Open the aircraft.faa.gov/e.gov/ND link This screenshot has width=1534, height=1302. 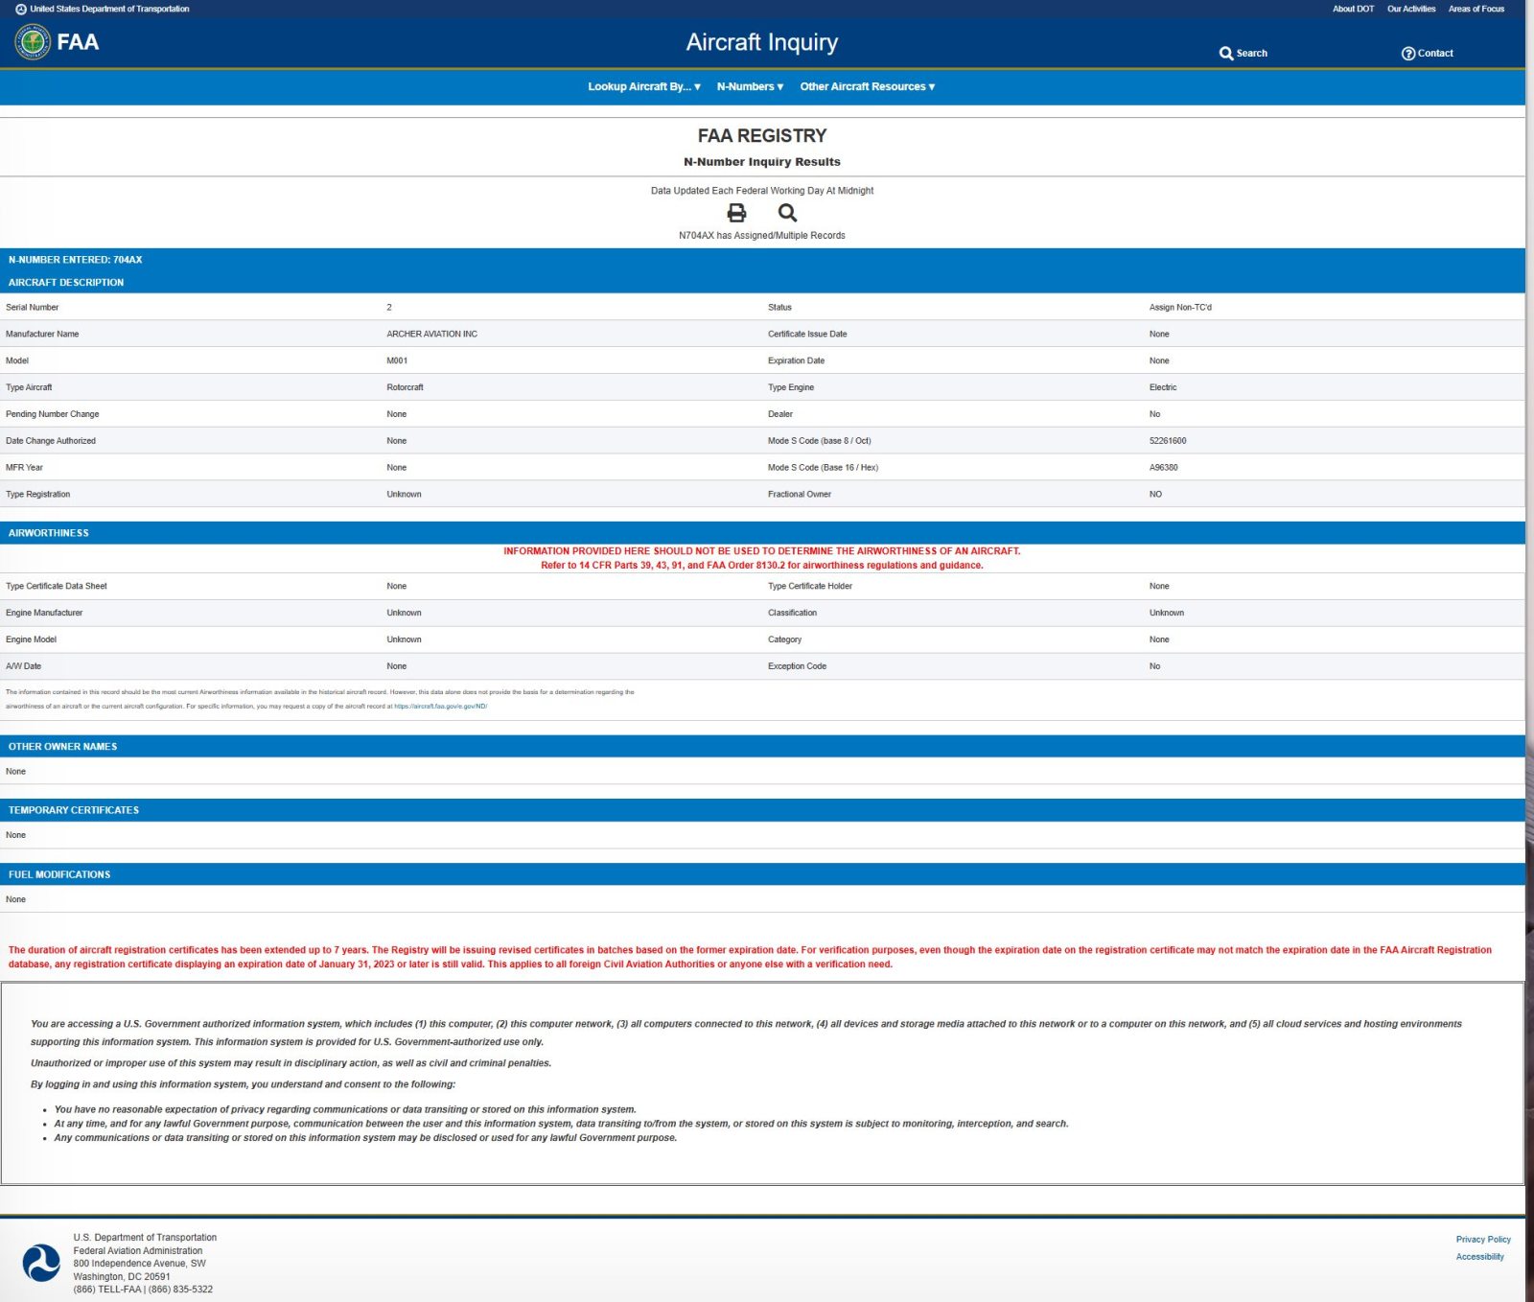[441, 707]
